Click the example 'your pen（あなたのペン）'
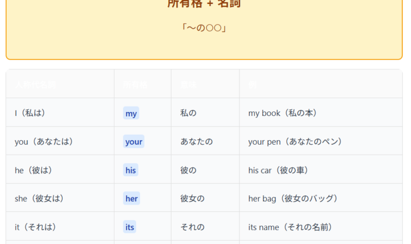Screen dimensions: 411x244 pos(296,141)
